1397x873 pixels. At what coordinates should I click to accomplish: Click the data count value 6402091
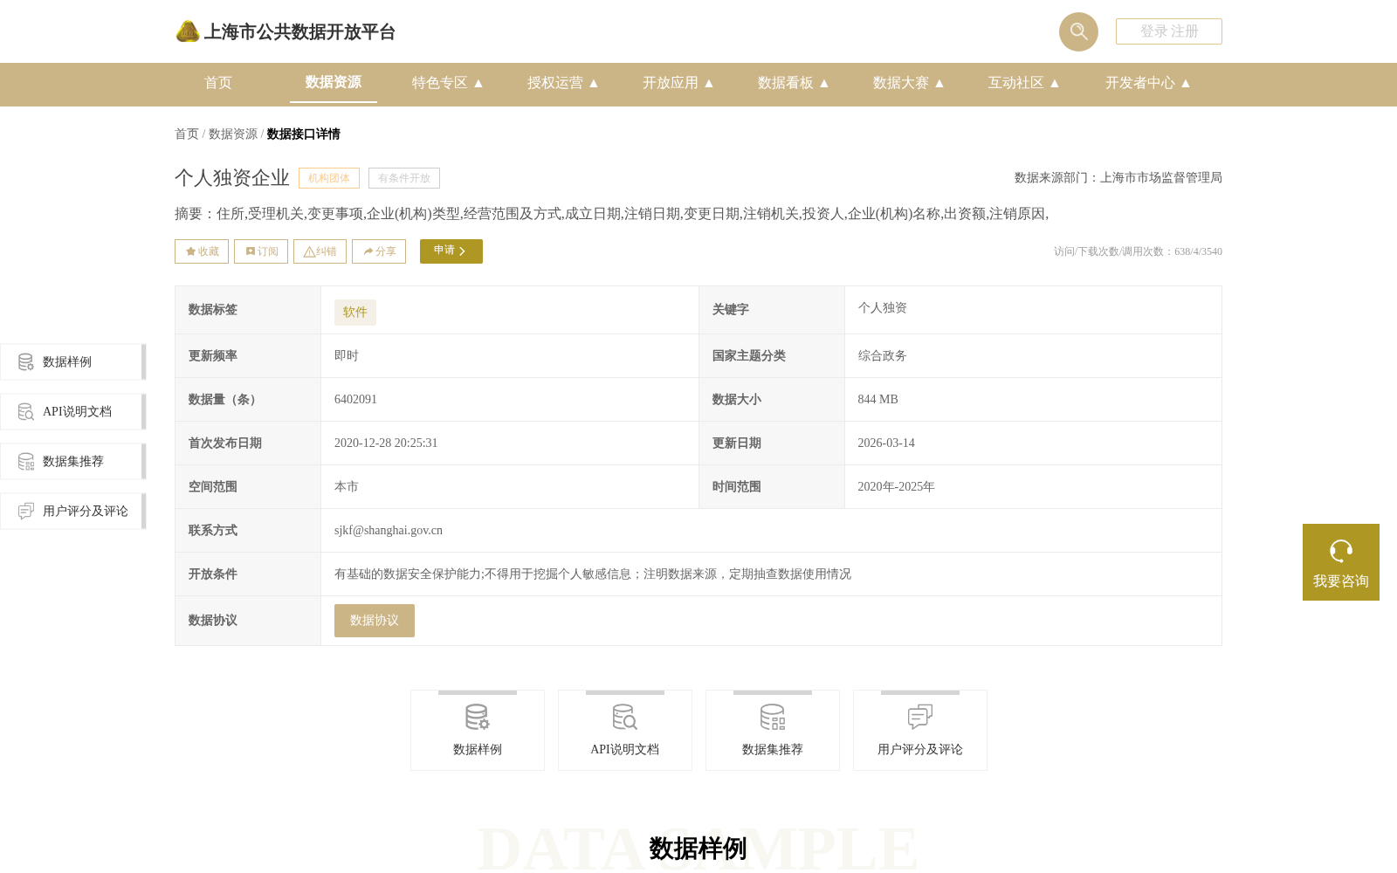point(355,399)
